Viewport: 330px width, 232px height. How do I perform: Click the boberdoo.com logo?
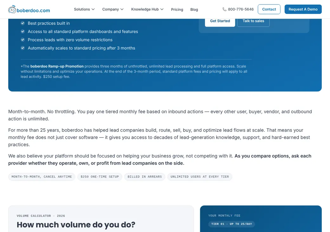tap(29, 10)
